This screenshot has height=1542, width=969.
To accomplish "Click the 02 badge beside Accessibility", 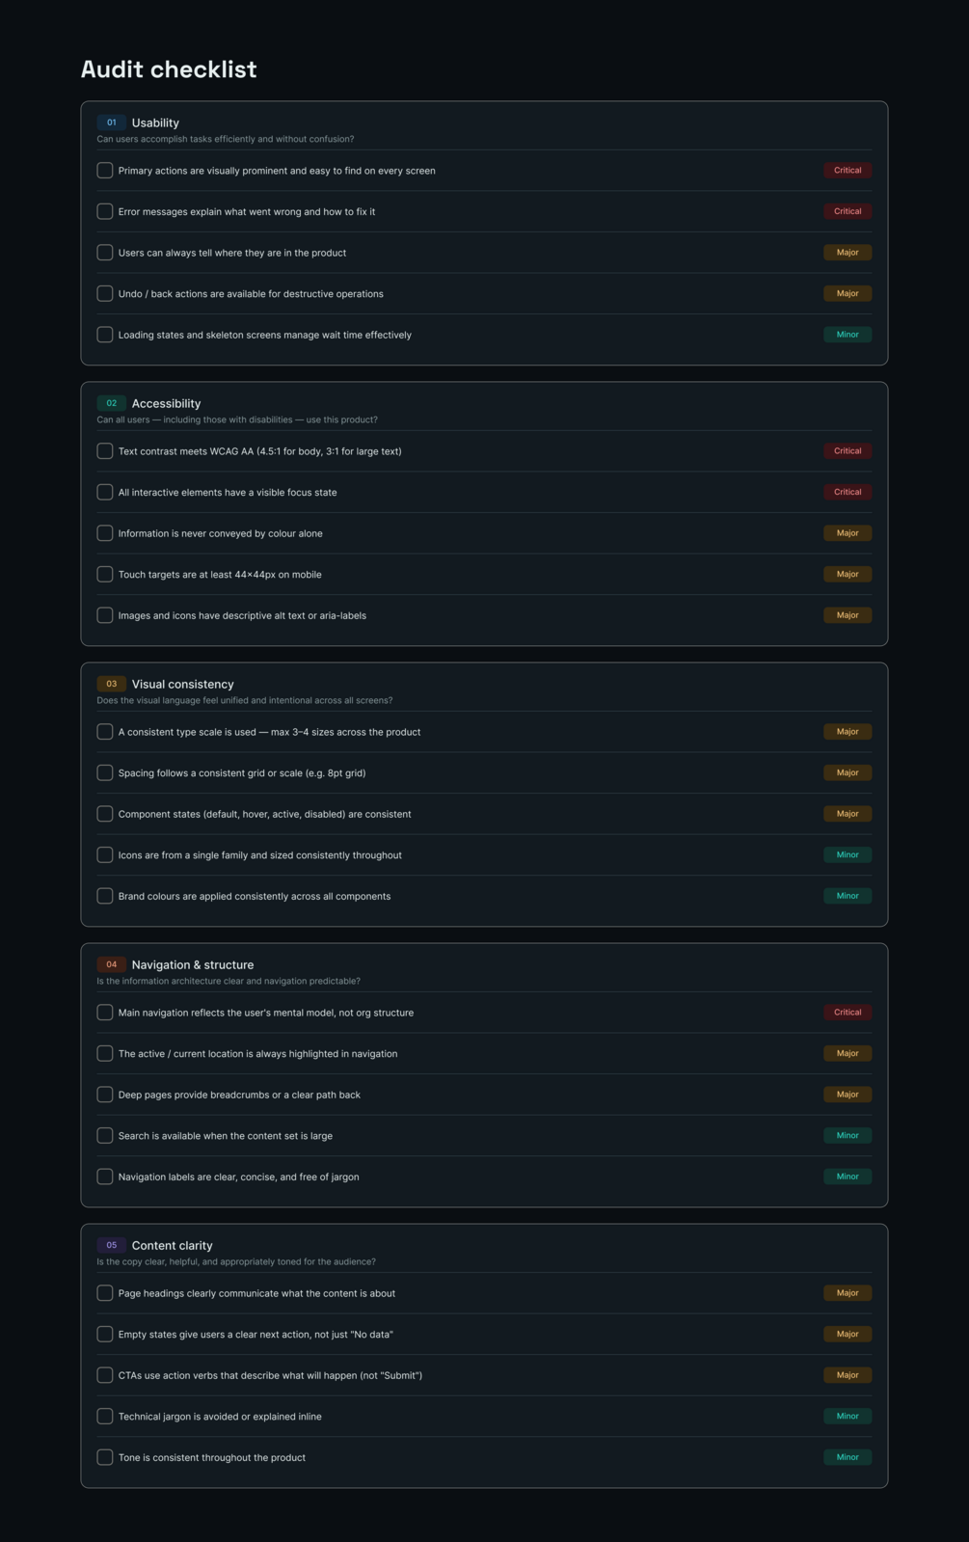I will point(112,403).
